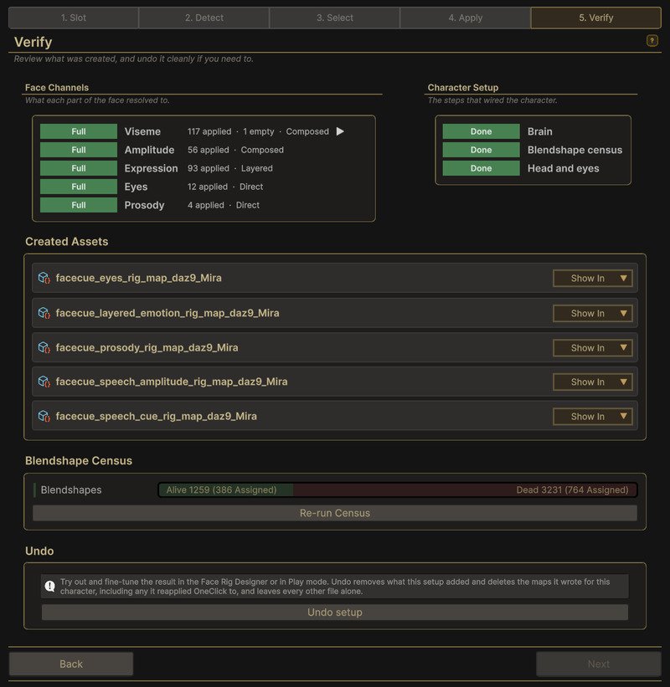Open Show In dropdown for facecue_prosody_rig_map
This screenshot has width=670, height=687.
click(x=592, y=348)
